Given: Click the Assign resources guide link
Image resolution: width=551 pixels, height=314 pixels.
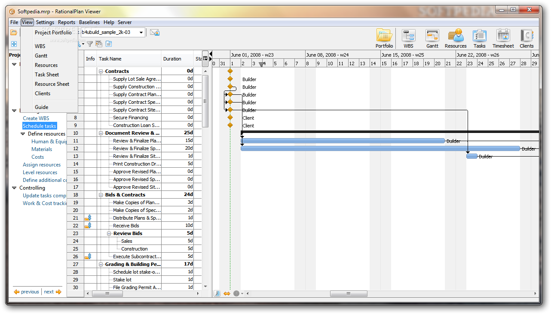Looking at the screenshot, I should [42, 165].
